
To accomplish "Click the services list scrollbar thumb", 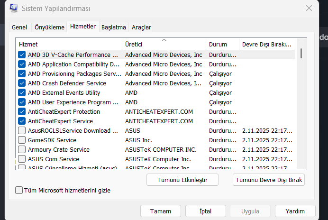I will coord(301,54).
